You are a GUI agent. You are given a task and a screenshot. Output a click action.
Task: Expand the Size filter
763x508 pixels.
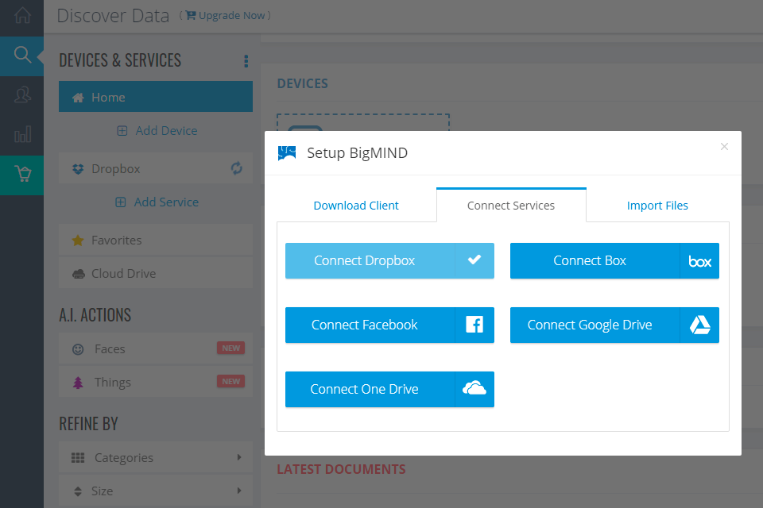click(x=76, y=491)
